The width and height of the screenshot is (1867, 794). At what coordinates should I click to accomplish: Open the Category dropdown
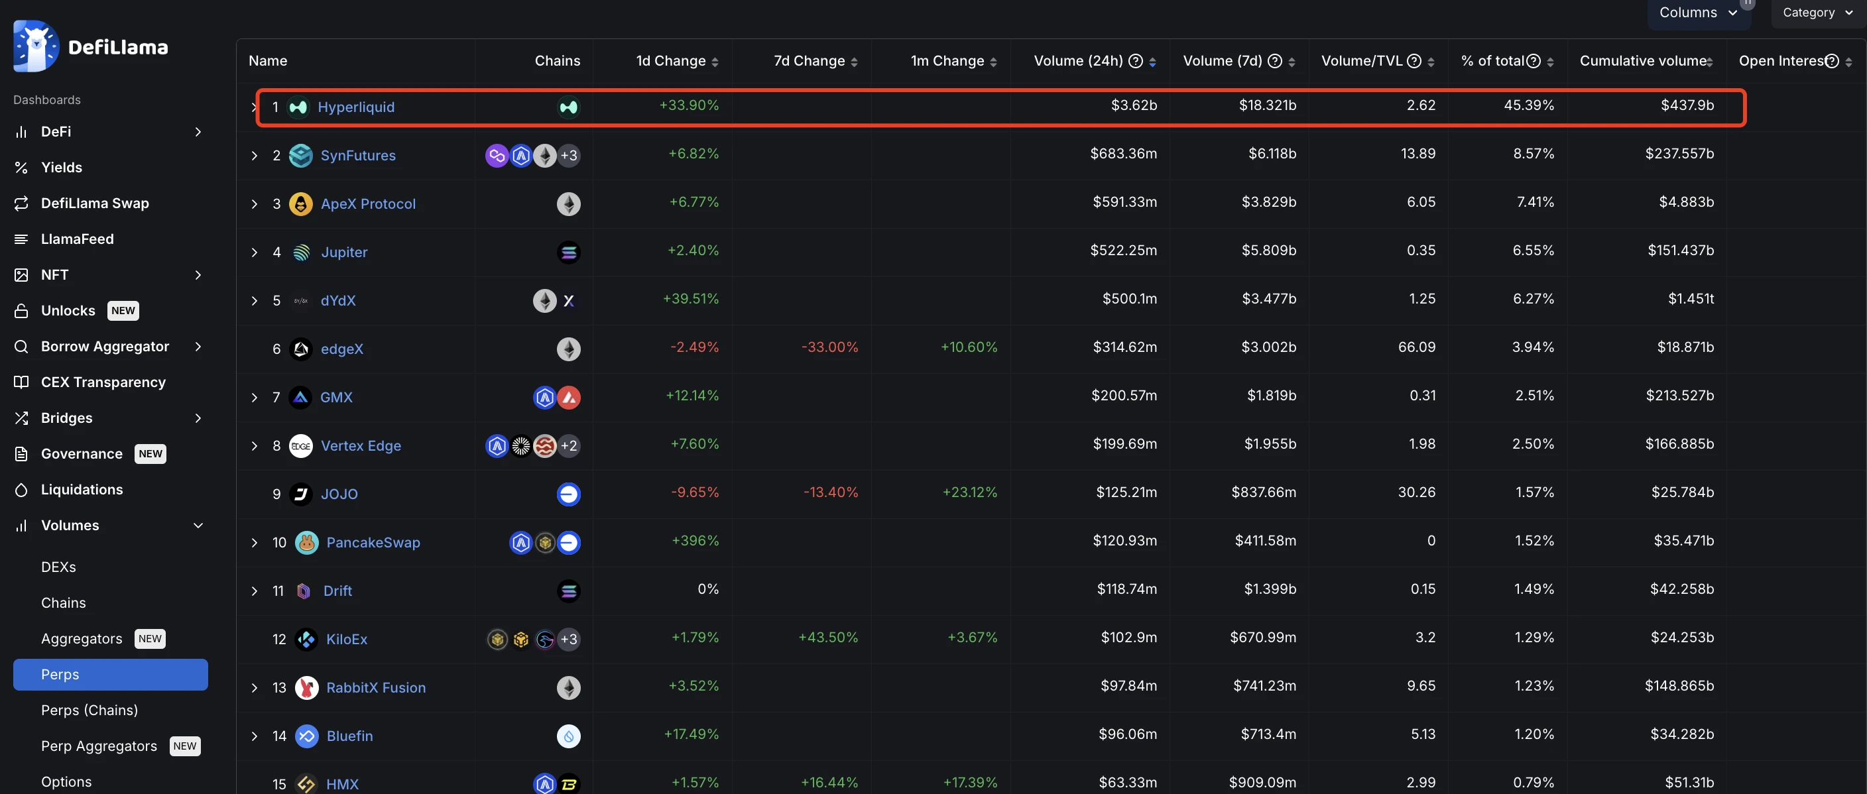1817,13
